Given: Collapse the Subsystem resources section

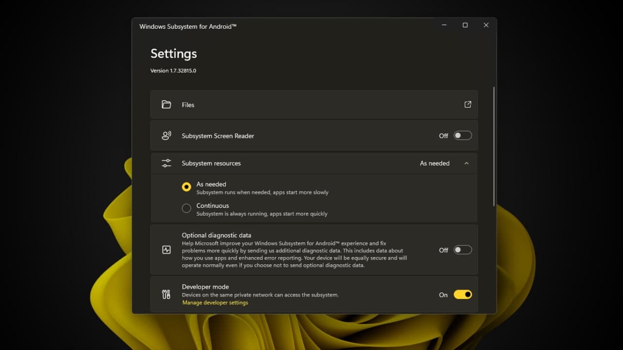Looking at the screenshot, I should 466,163.
